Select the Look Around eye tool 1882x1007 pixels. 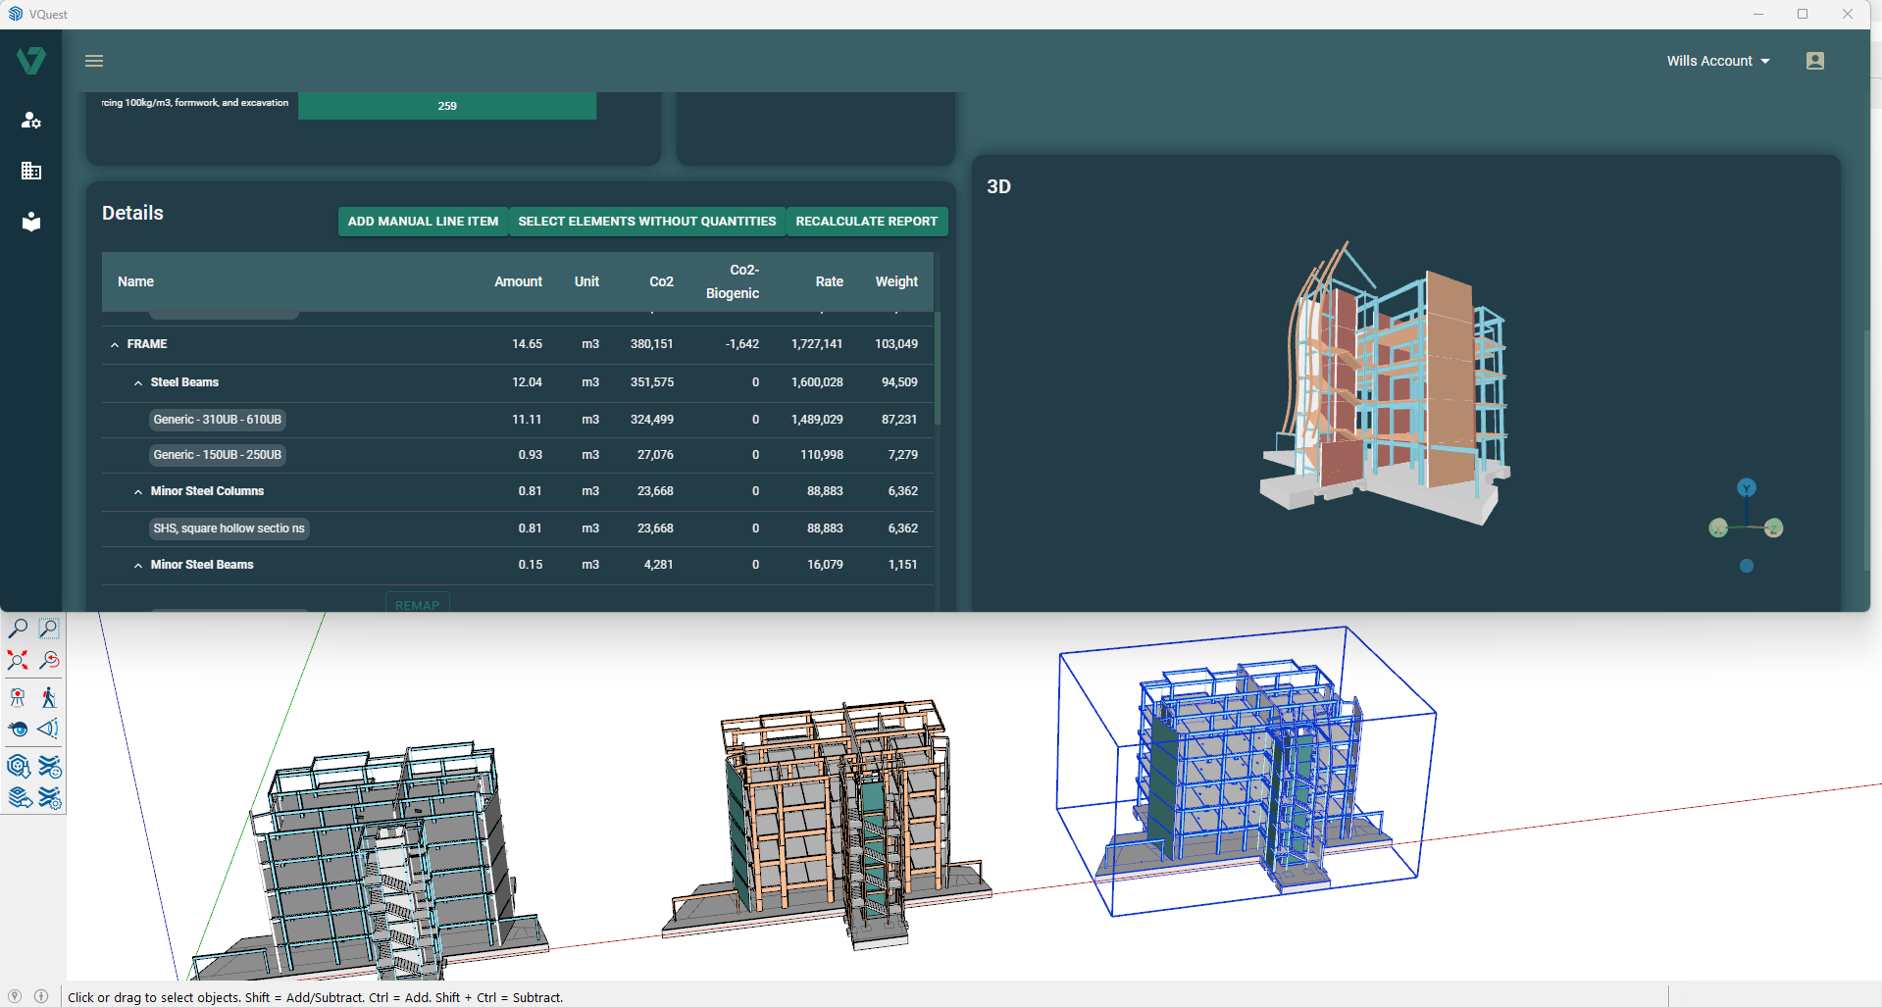pos(18,729)
